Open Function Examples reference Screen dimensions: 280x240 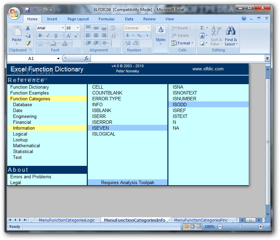pyautogui.click(x=30, y=93)
